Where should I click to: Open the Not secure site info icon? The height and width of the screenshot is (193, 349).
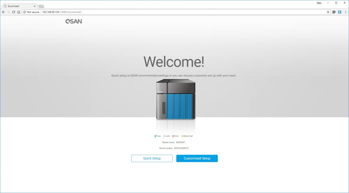tap(24, 12)
